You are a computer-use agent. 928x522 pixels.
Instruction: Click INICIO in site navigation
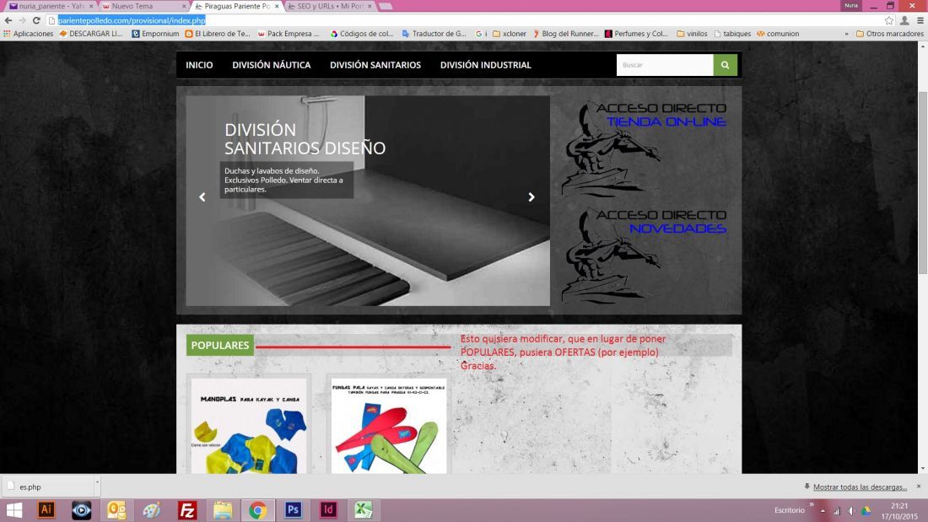[199, 65]
